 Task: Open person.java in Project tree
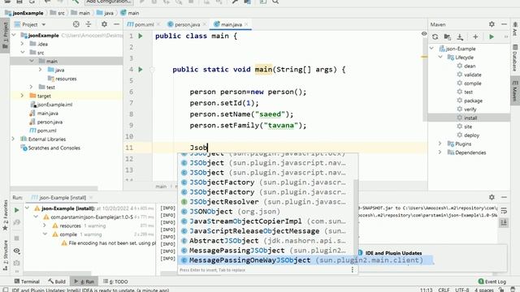pos(50,122)
